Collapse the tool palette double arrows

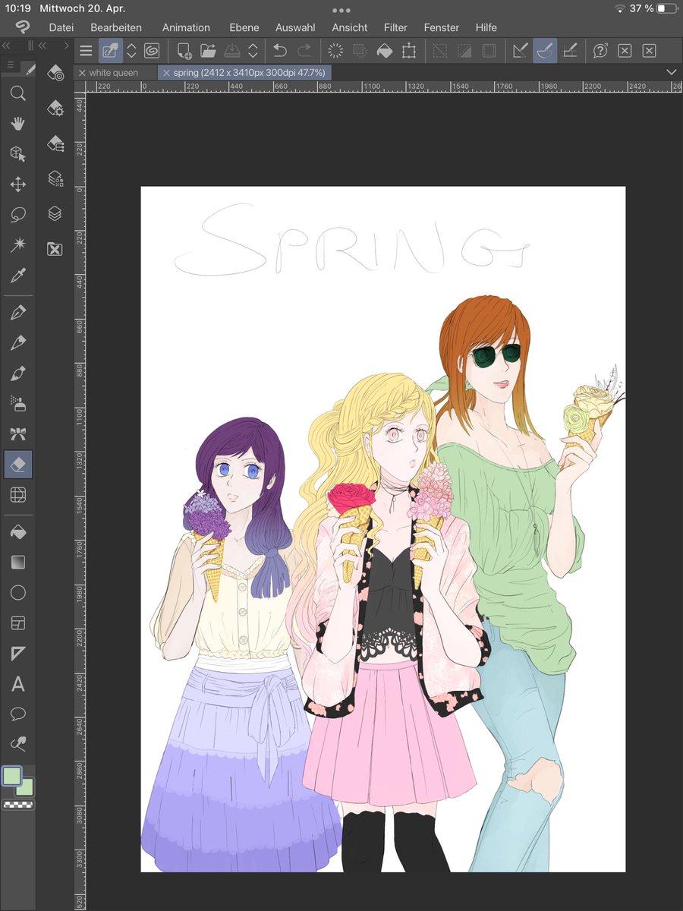[6, 46]
